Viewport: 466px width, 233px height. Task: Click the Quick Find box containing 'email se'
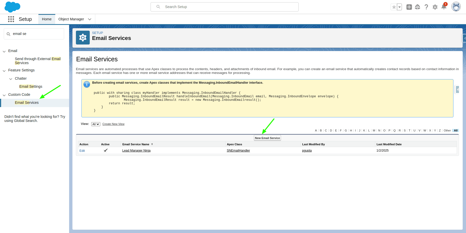[x=34, y=34]
